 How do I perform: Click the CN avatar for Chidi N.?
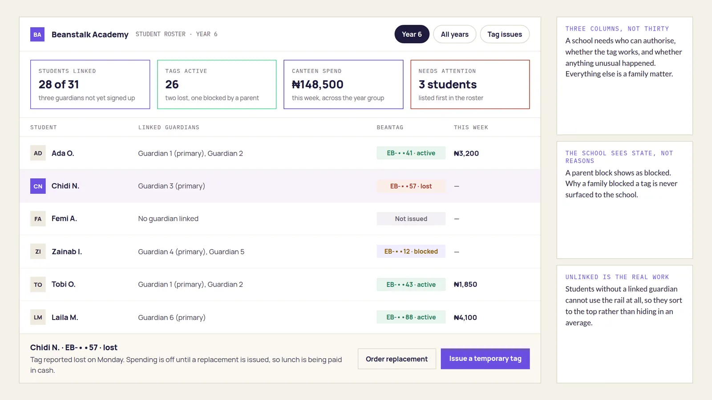[38, 186]
